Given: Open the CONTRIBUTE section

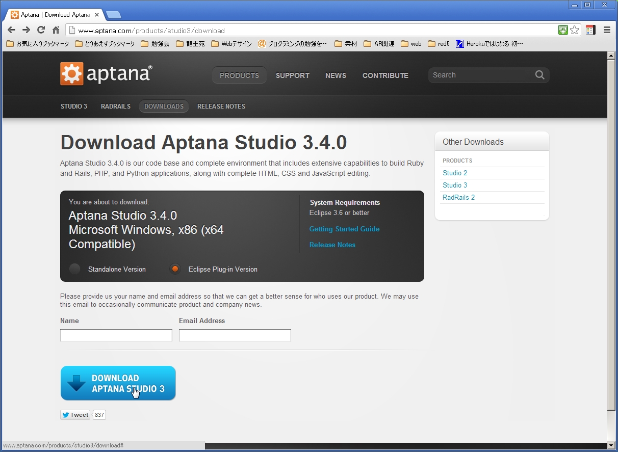Looking at the screenshot, I should 385,75.
